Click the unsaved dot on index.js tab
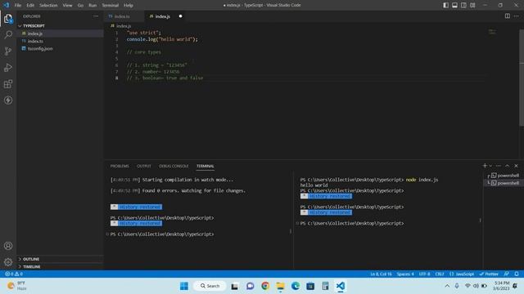The height and width of the screenshot is (294, 524). point(180,16)
